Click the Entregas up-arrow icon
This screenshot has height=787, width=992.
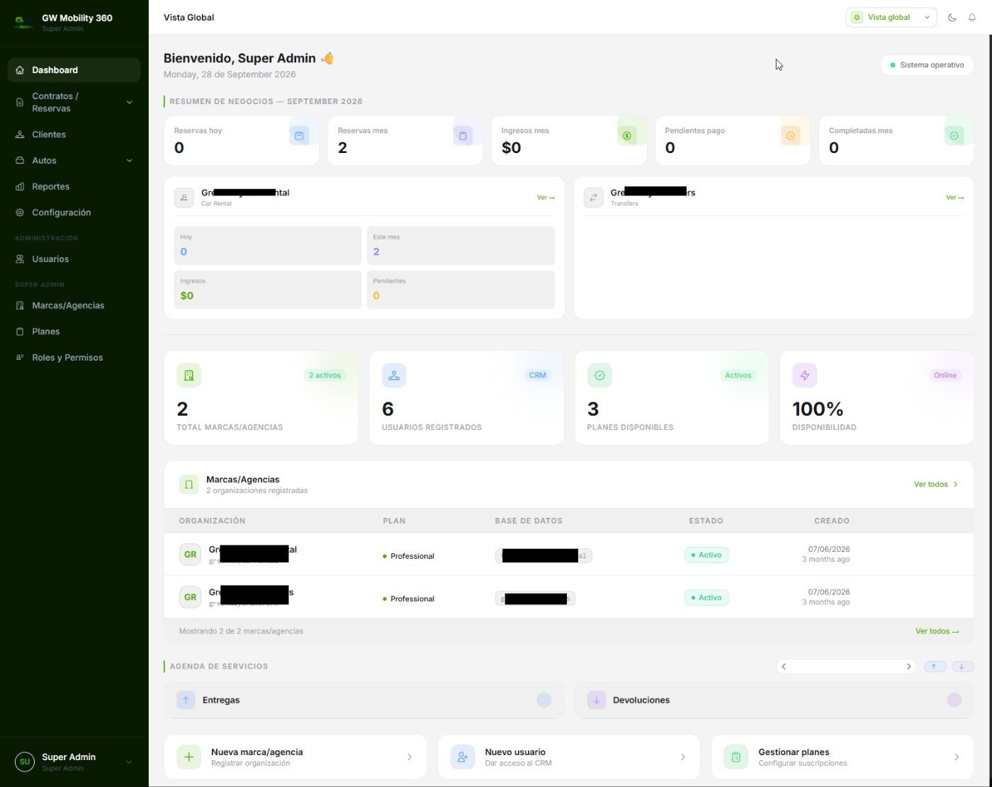186,700
